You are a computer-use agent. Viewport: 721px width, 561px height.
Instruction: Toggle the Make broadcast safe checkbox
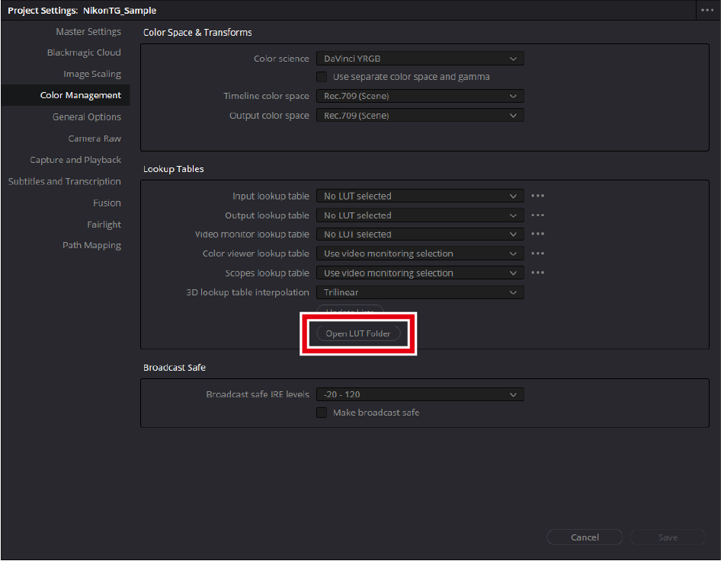(x=322, y=413)
